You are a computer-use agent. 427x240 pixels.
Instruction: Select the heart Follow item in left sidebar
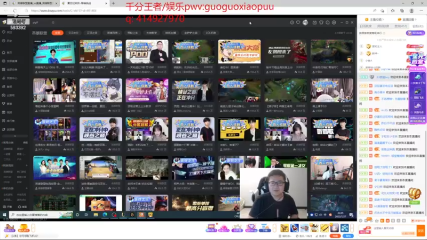click(7, 32)
